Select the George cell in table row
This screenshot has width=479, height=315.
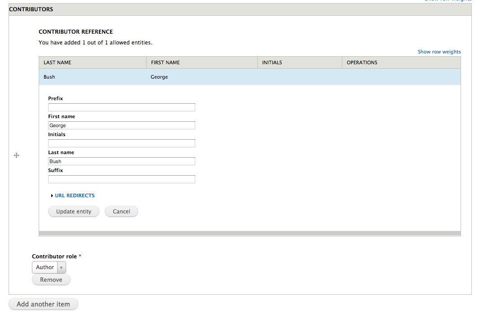(159, 77)
